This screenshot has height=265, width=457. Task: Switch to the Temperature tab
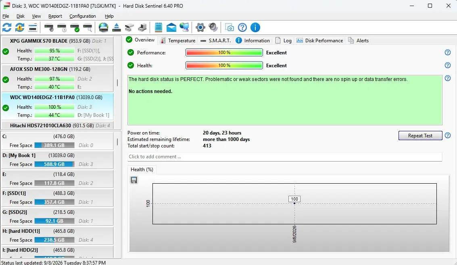click(x=178, y=40)
